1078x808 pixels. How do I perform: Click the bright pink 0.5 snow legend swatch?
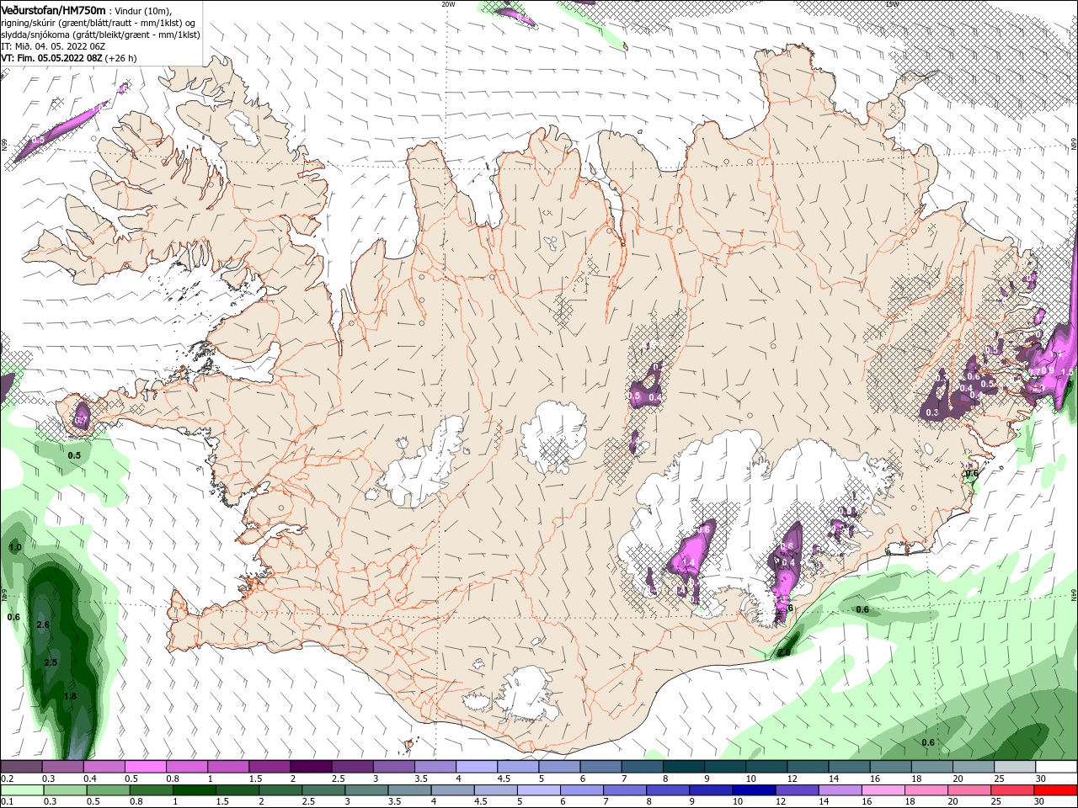(x=146, y=767)
